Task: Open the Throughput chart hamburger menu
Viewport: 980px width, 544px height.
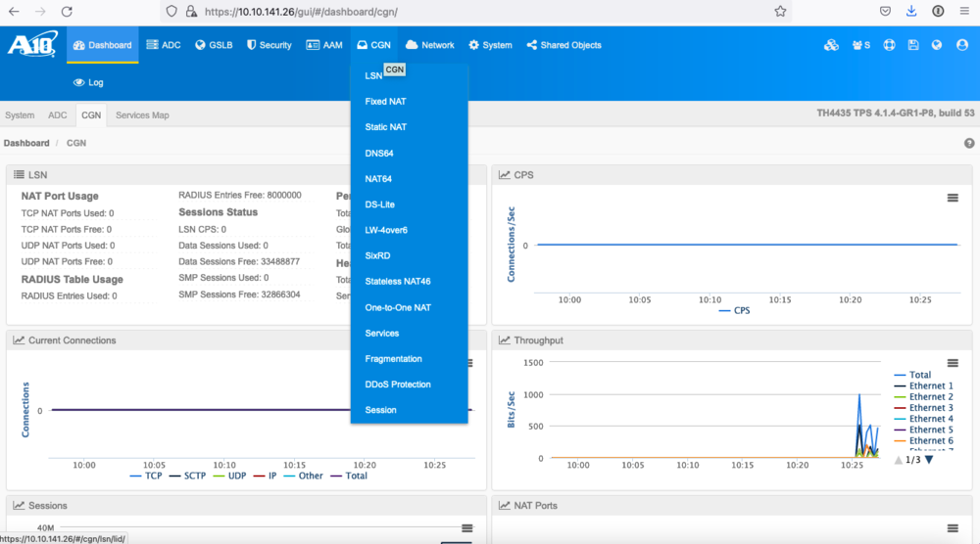Action: tap(952, 362)
